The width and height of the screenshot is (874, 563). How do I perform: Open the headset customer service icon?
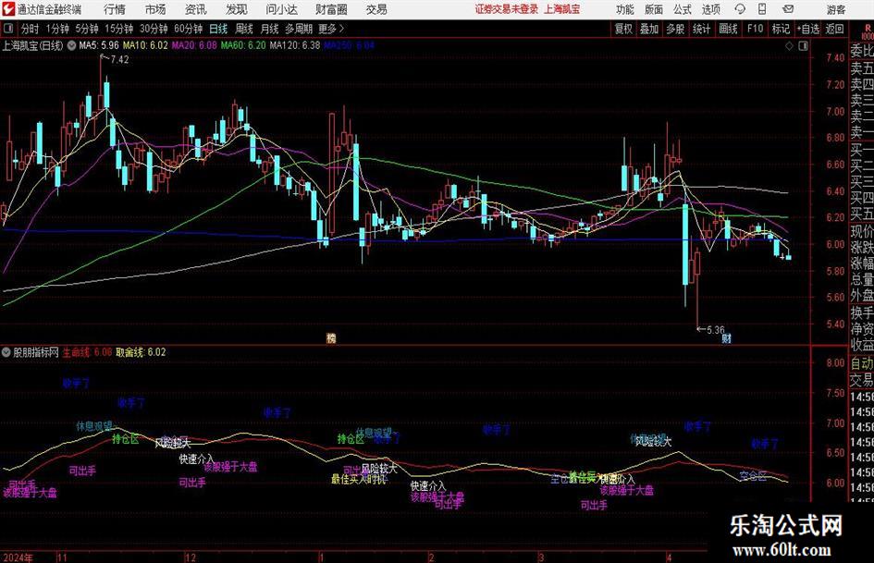740,9
